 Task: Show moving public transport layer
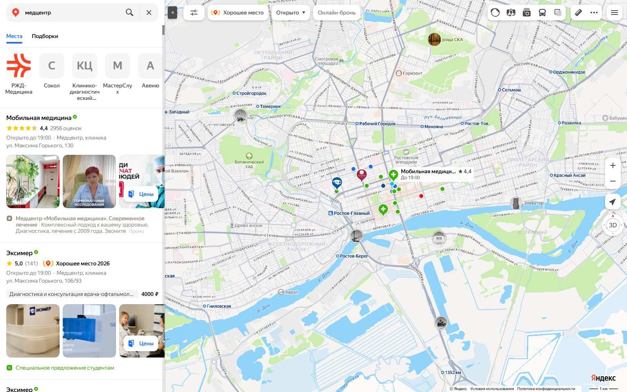click(x=542, y=13)
